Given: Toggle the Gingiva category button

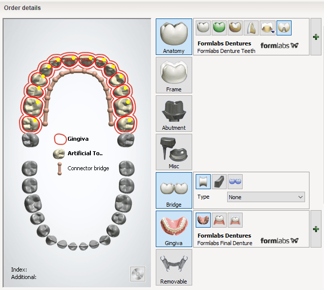Looking at the screenshot, I should coord(174,229).
